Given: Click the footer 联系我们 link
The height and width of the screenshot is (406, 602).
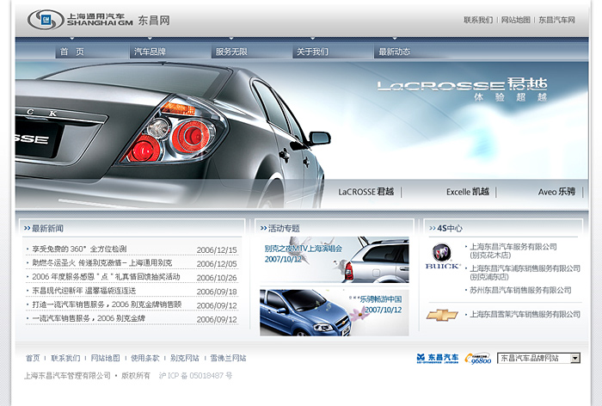Looking at the screenshot, I should (x=65, y=358).
